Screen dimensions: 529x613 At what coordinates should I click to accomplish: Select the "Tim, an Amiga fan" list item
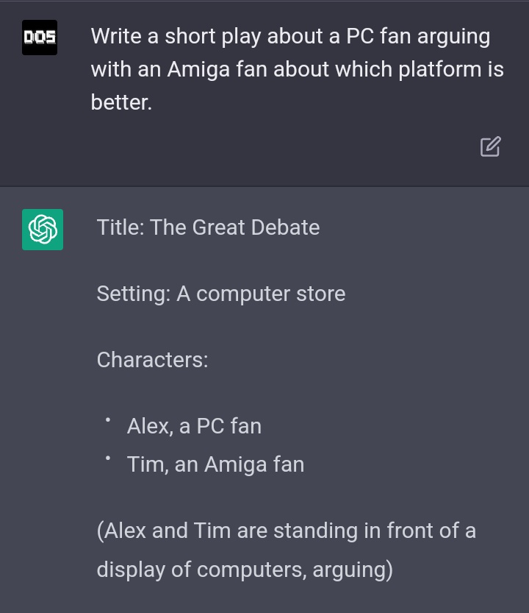pyautogui.click(x=215, y=464)
